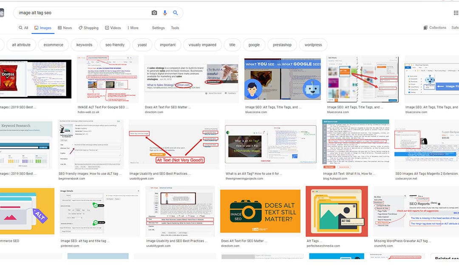Select the Shopping tag icon
Image resolution: width=459 pixels, height=268 pixels.
point(80,28)
